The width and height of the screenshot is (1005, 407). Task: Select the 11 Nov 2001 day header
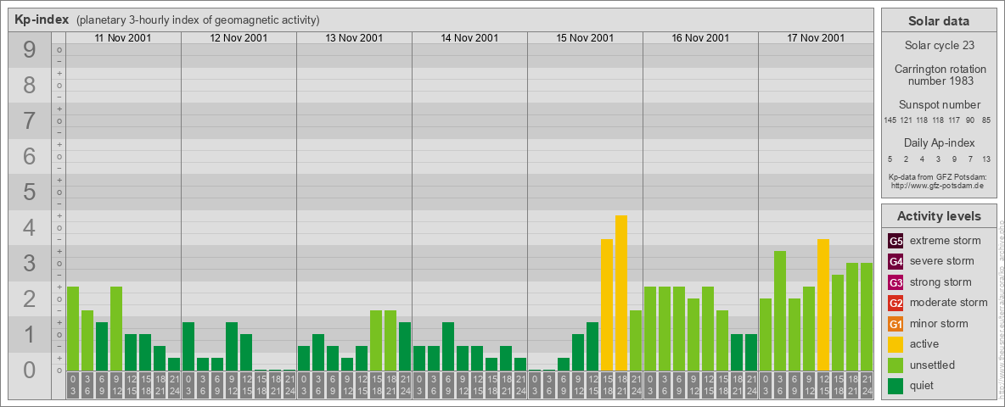[123, 38]
